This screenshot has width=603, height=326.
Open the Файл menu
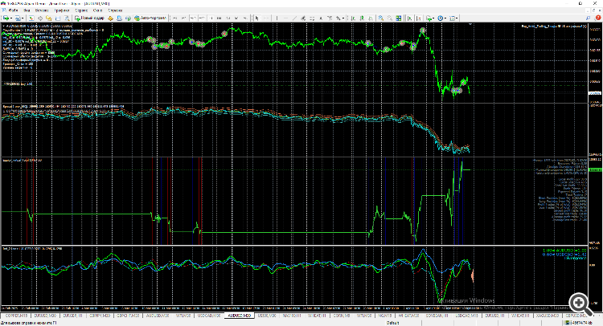(x=13, y=10)
